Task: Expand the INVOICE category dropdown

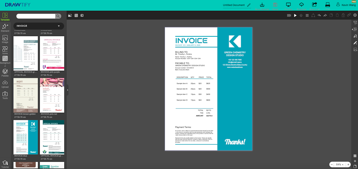Action: (38, 26)
